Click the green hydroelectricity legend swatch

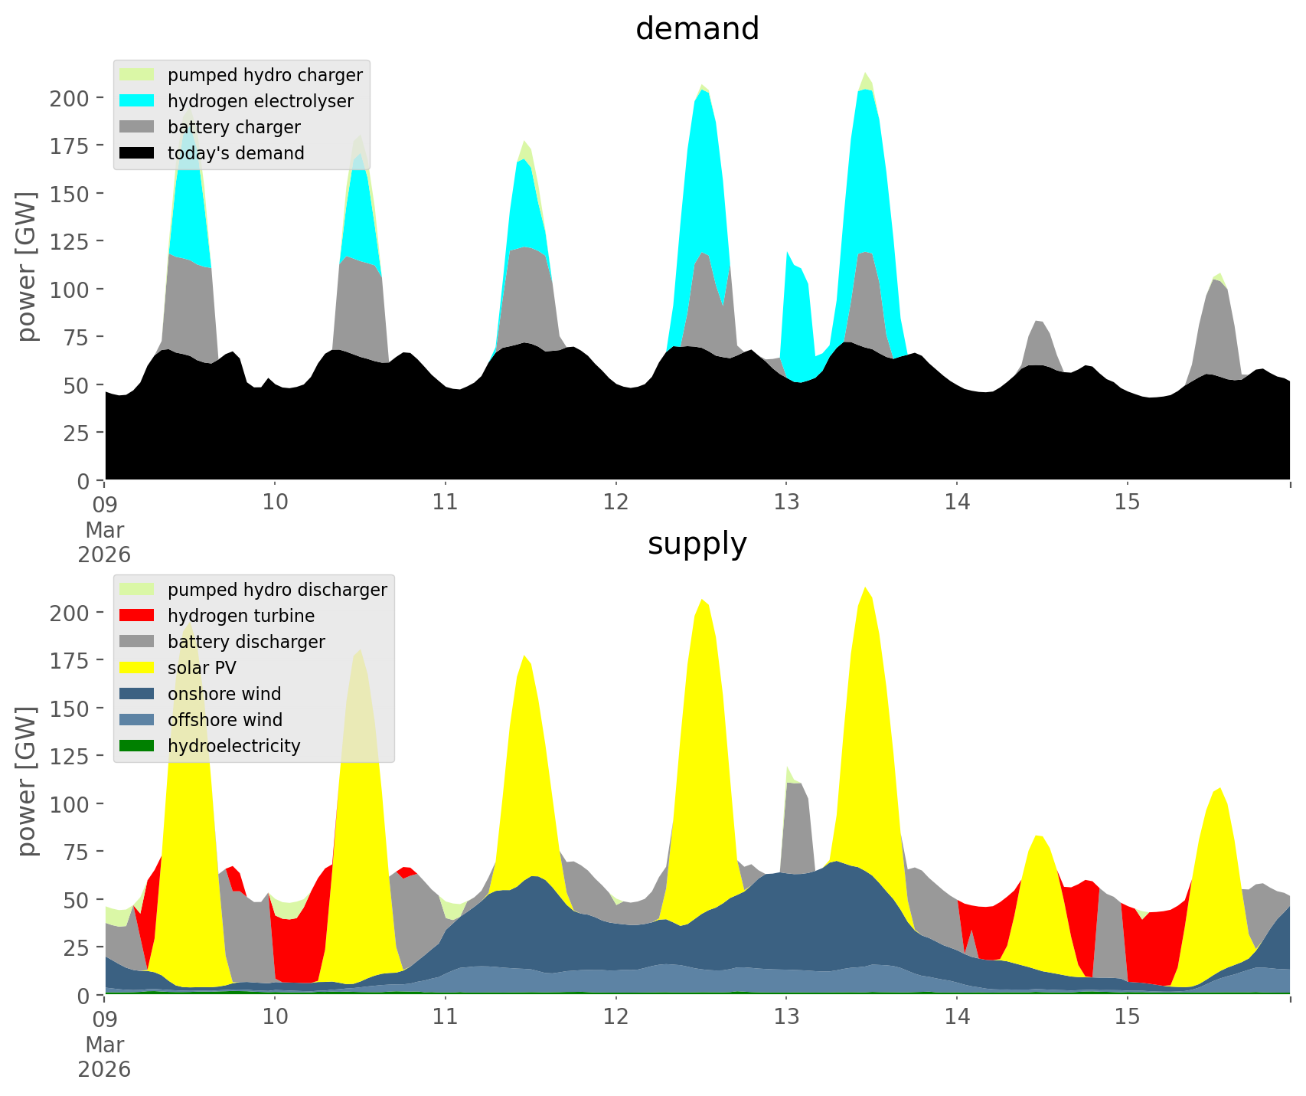pos(137,746)
